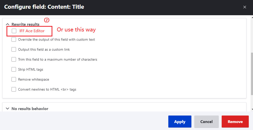The height and width of the screenshot is (130, 253).
Task: Check Override the output with custom text
Action: tap(14, 39)
